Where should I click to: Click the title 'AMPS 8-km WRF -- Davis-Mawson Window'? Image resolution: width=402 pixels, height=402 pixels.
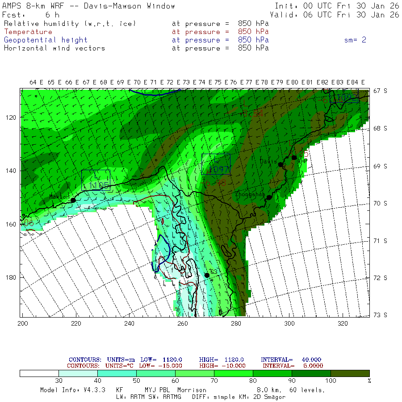point(88,6)
